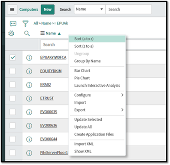Screen dimensions: 170x165
Task: Uncheck the EPUAKYIW0FCA row checkbox
Action: (x=12, y=58)
